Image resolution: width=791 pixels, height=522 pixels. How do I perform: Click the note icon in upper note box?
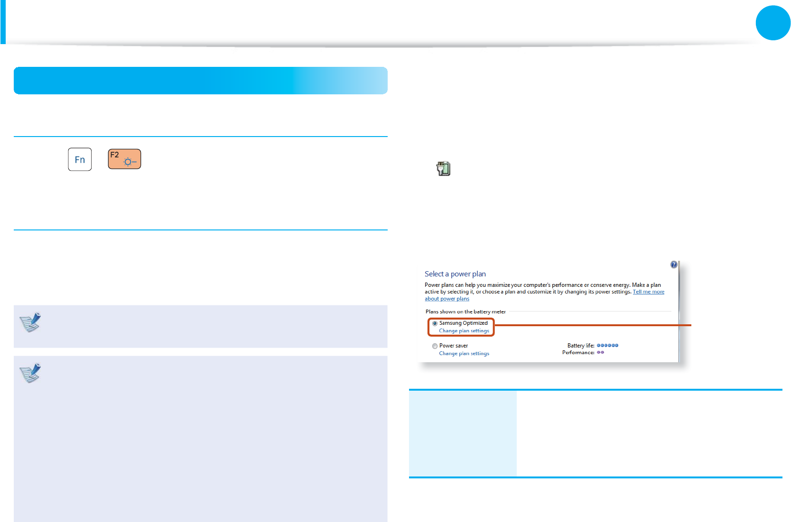[x=30, y=322]
